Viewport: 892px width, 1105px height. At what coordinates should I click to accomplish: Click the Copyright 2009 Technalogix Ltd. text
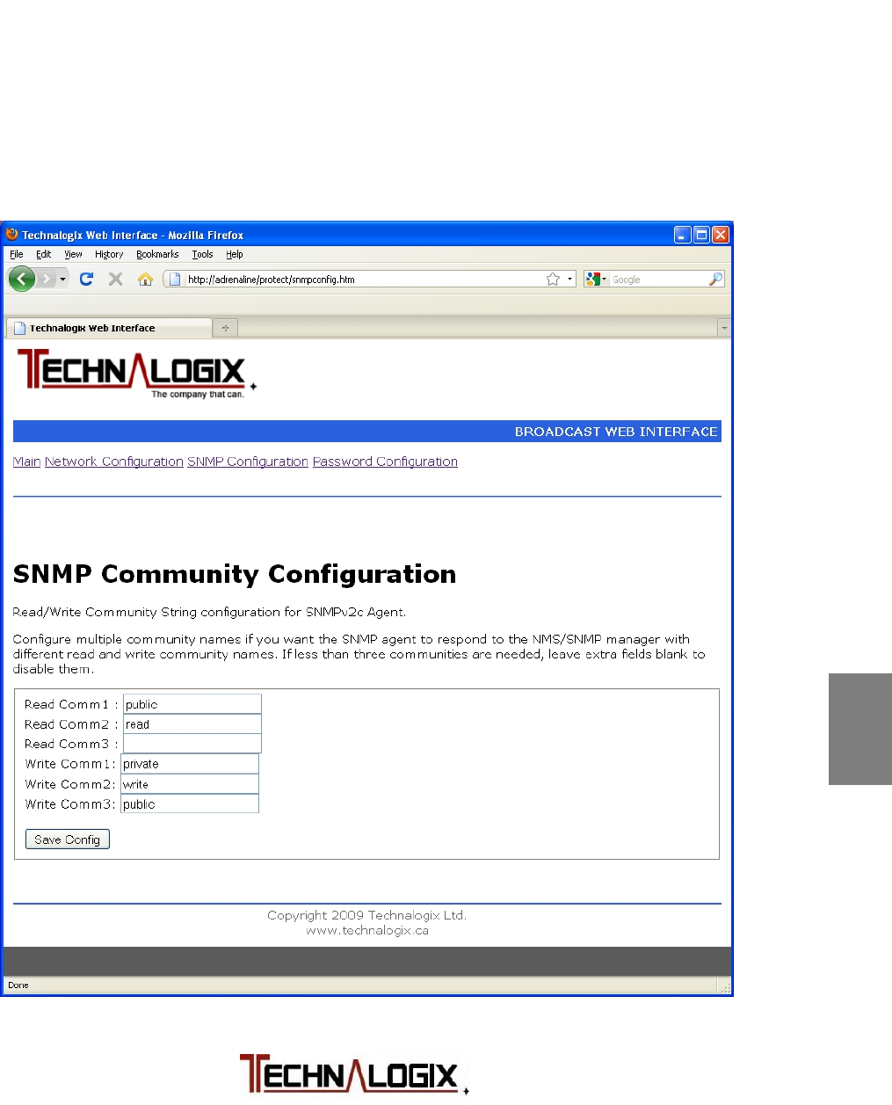[x=366, y=915]
